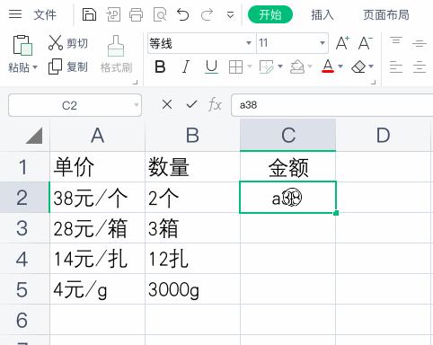Viewport: 433px width, 345px height.
Task: Open font settings dialog launcher
Action: pyautogui.click(x=373, y=82)
